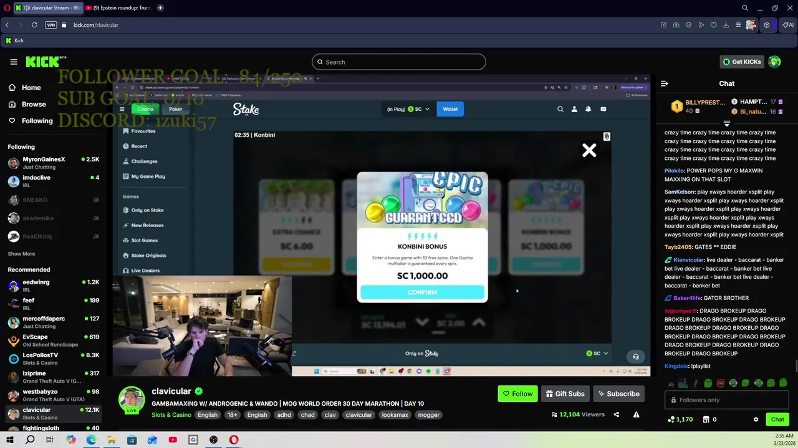Viewport: 798px width, 448px height.
Task: Open the SC currency dropdown in Stake
Action: (x=419, y=109)
